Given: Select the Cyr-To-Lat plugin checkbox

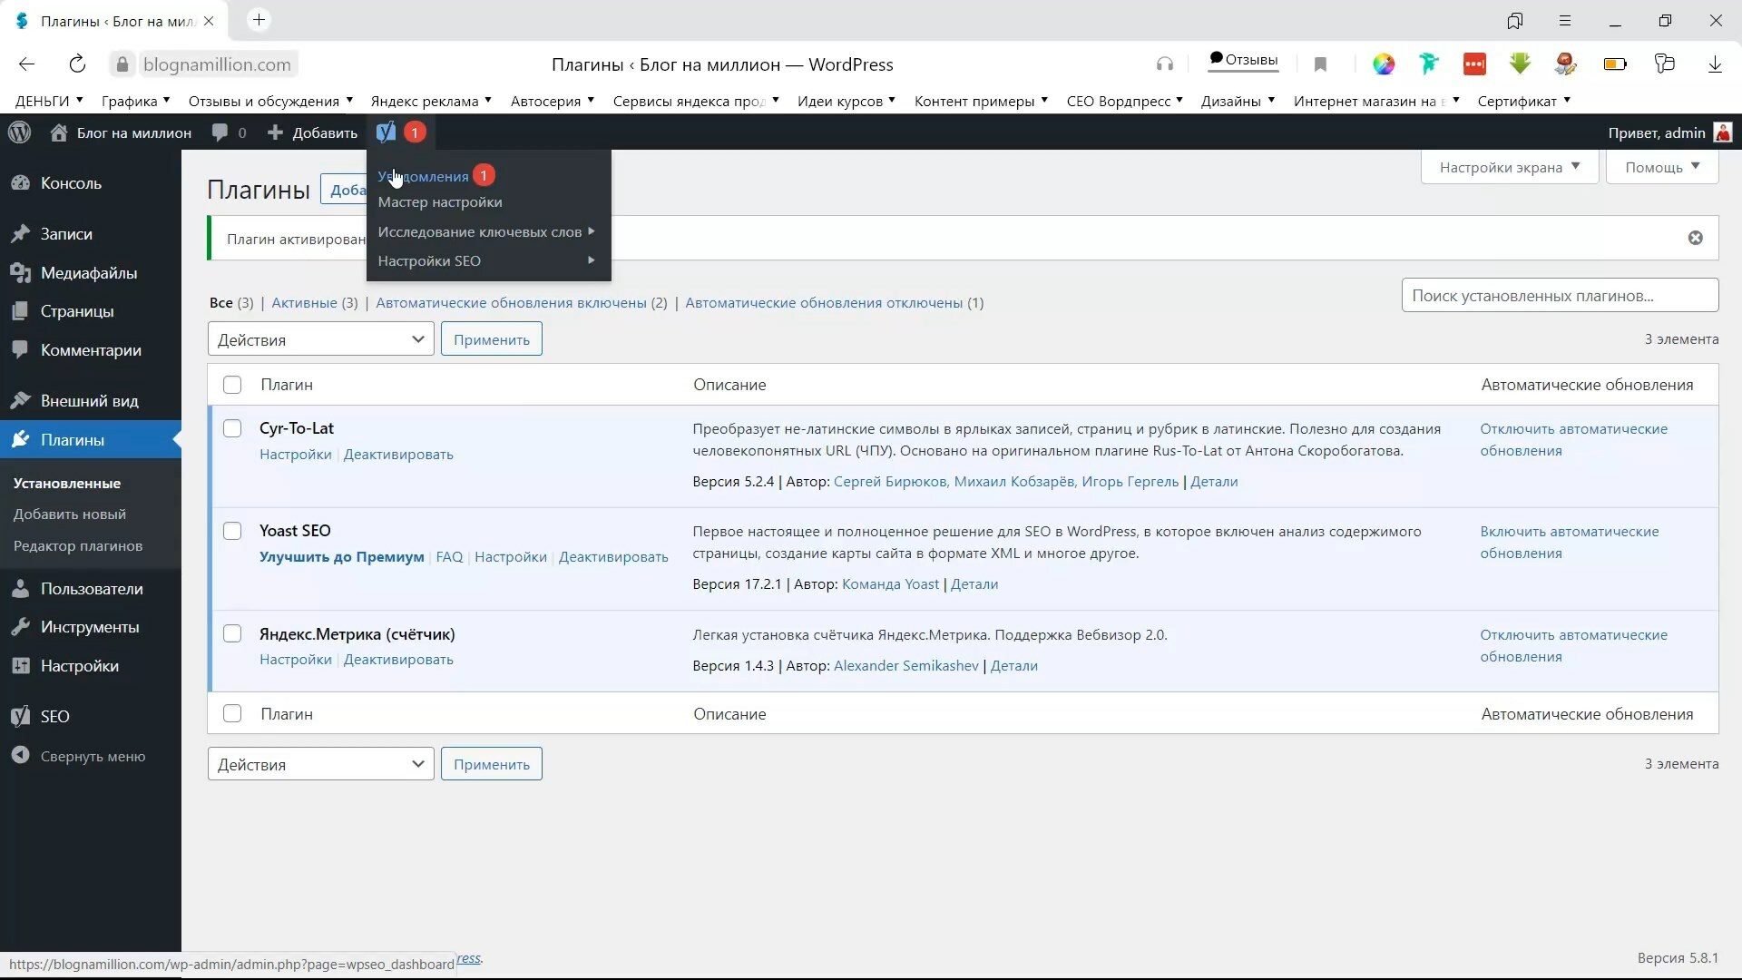Looking at the screenshot, I should [x=232, y=428].
